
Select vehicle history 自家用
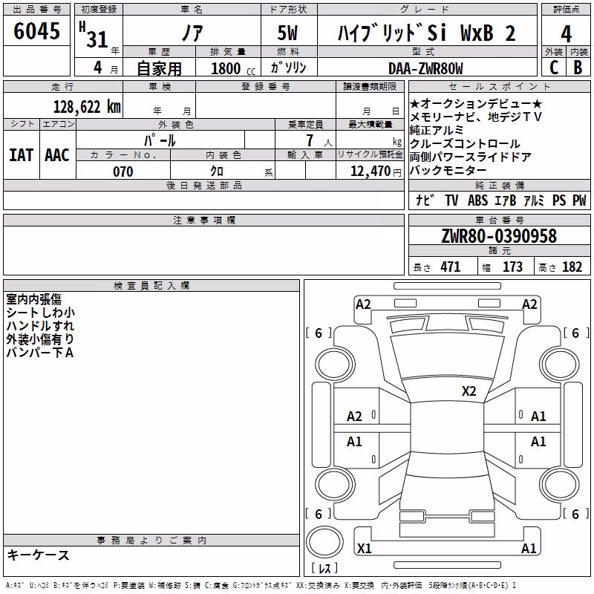pos(159,68)
